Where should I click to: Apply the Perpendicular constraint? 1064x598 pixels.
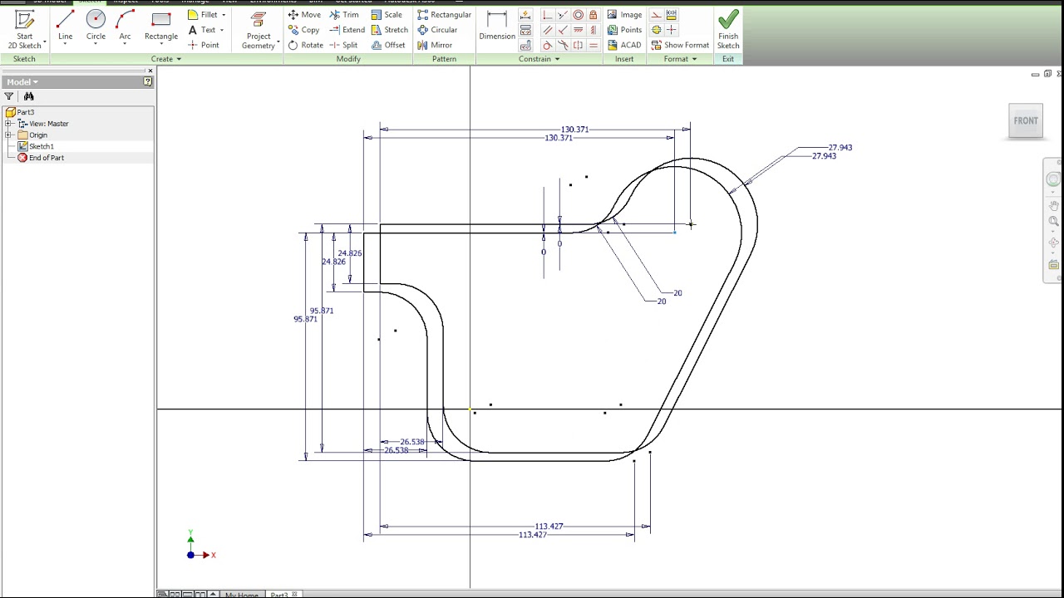(563, 30)
